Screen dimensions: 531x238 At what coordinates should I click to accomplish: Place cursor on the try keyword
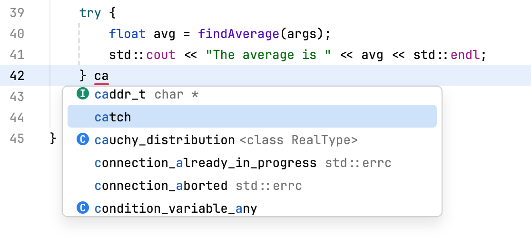(x=90, y=13)
